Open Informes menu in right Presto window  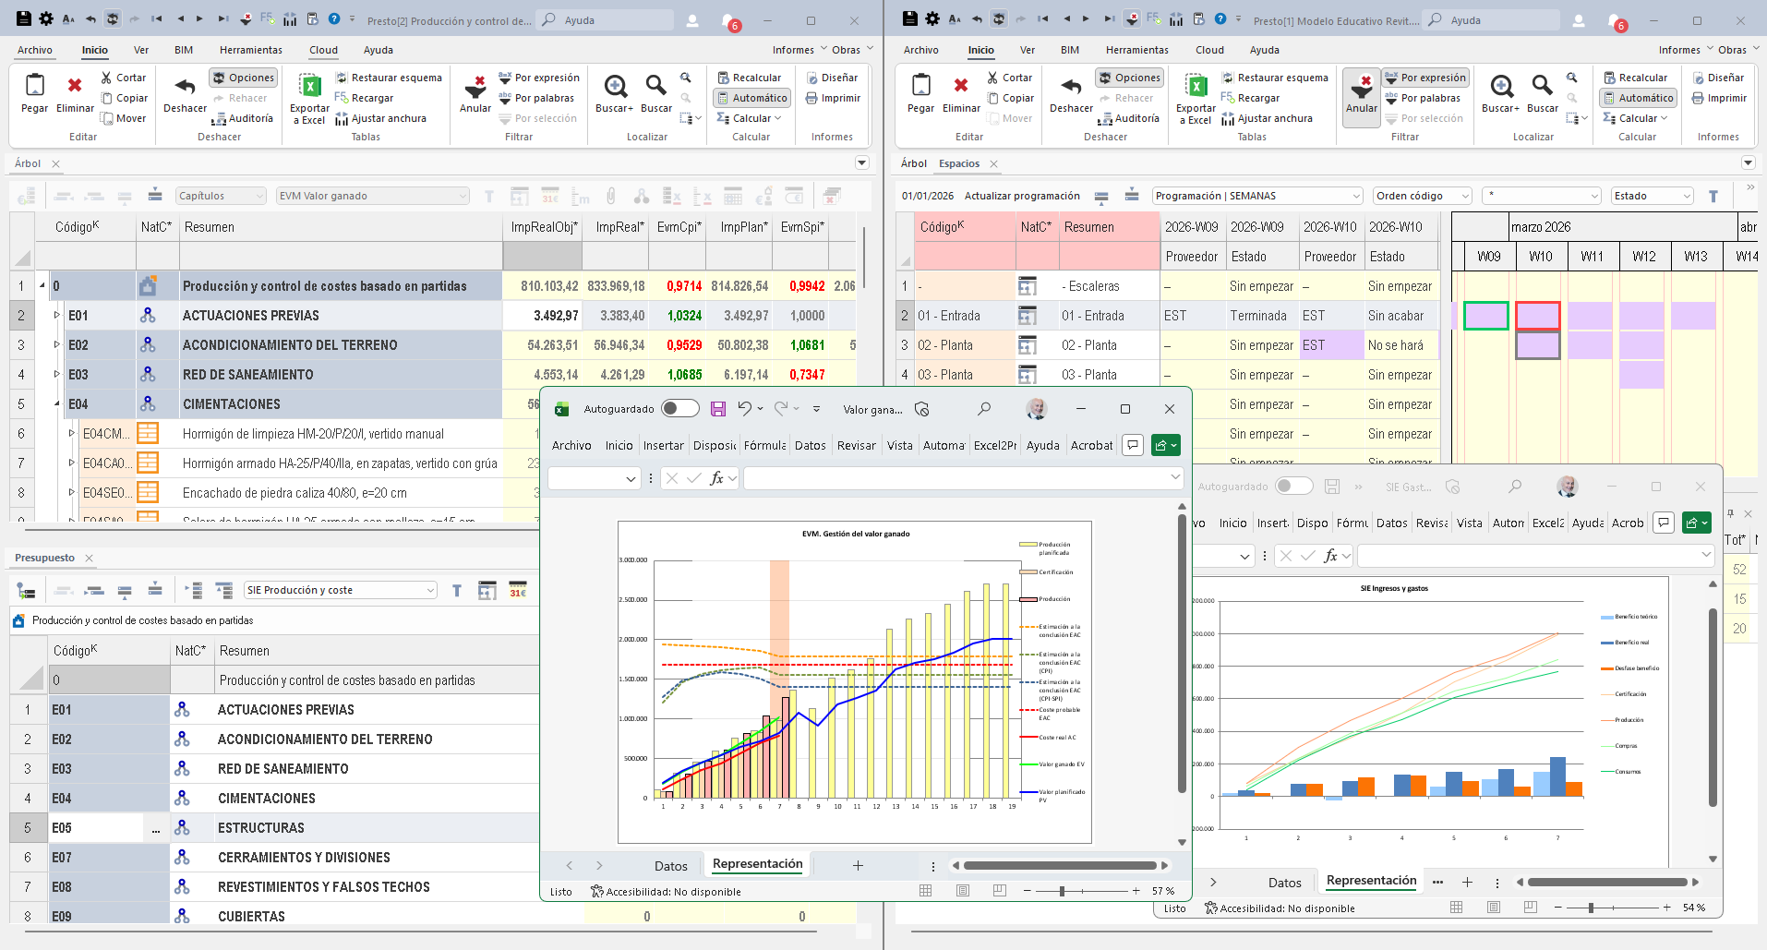1679,50
